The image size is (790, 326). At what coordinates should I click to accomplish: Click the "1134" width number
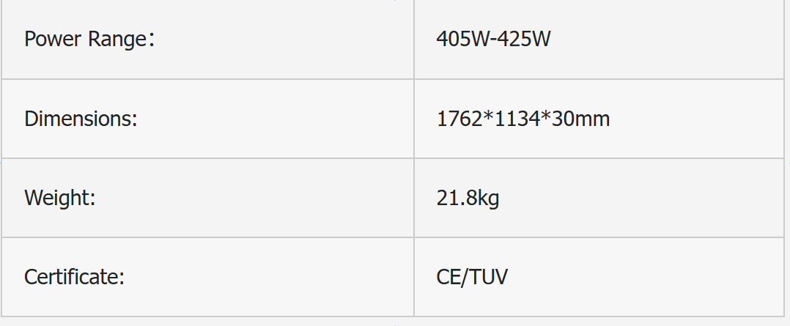coord(519,119)
